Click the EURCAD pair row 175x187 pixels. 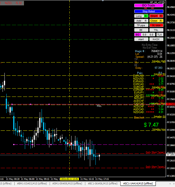pos(148,84)
